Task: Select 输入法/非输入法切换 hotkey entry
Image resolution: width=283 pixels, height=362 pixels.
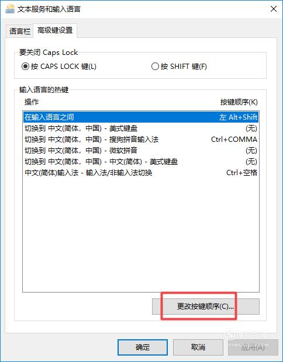Action: [141, 172]
